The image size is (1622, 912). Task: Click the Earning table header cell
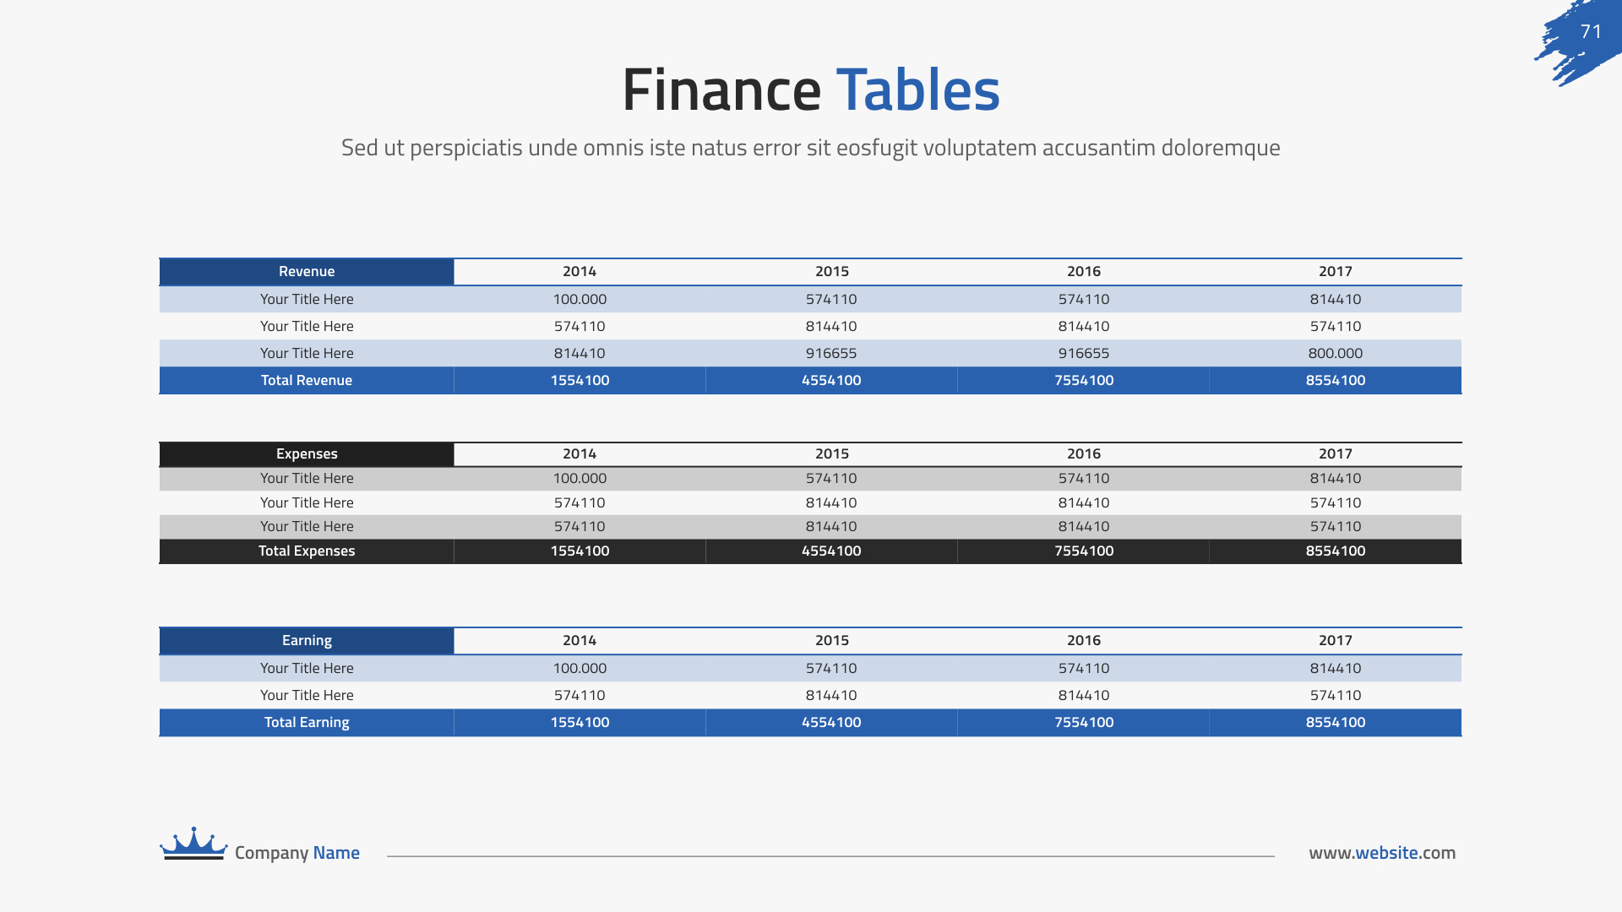[307, 641]
